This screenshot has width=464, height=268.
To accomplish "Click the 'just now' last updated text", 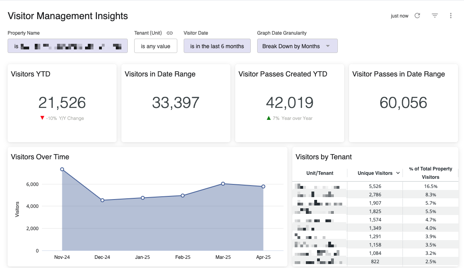I will tap(399, 16).
